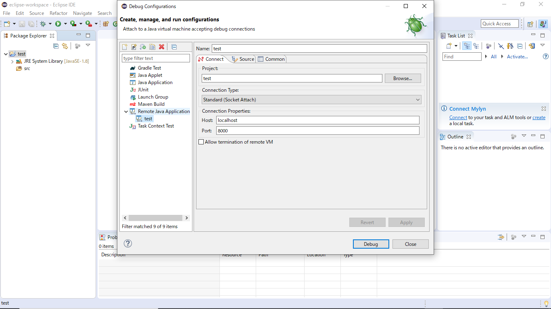
Task: Click Synchronize Changed icon in Task List
Action: coord(532,46)
